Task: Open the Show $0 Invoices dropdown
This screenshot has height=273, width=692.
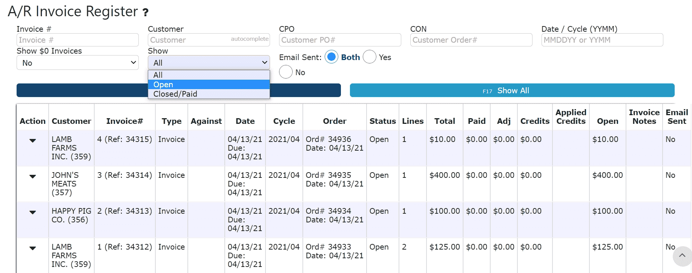Action: coord(77,63)
